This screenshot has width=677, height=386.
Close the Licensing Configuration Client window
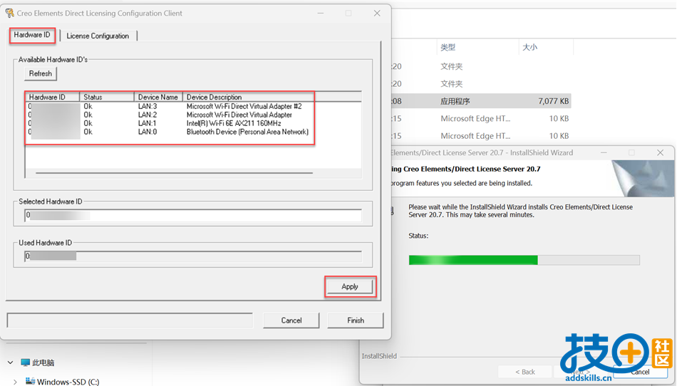(377, 14)
